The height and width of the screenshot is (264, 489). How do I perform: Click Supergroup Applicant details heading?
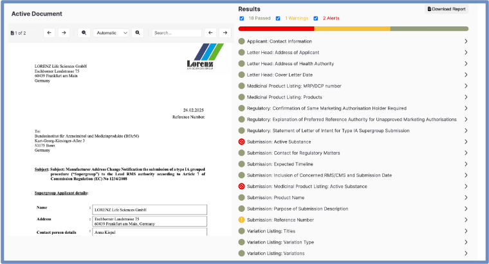tap(61, 193)
